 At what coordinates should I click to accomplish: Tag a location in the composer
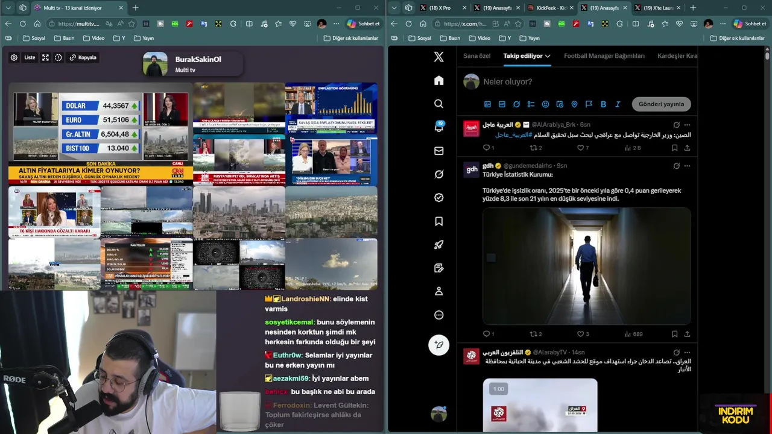[x=574, y=104]
